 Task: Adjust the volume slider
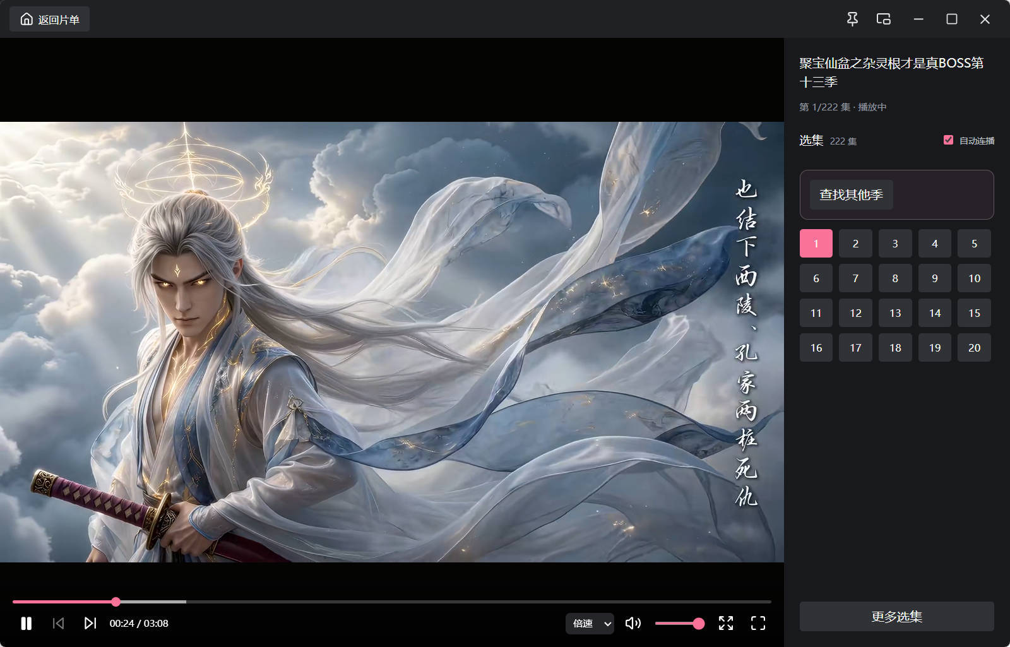click(679, 624)
